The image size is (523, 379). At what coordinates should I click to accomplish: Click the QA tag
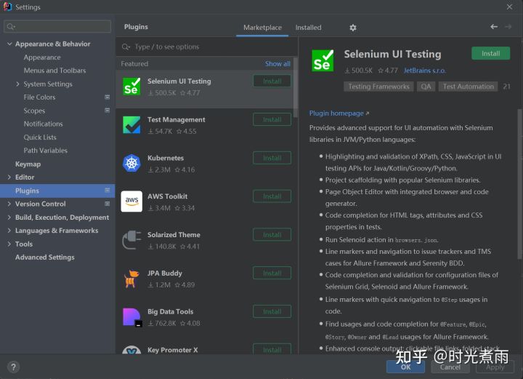[426, 87]
